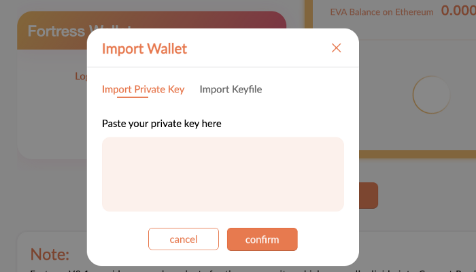
Task: Click the Import Wallet dialog title
Action: [144, 48]
